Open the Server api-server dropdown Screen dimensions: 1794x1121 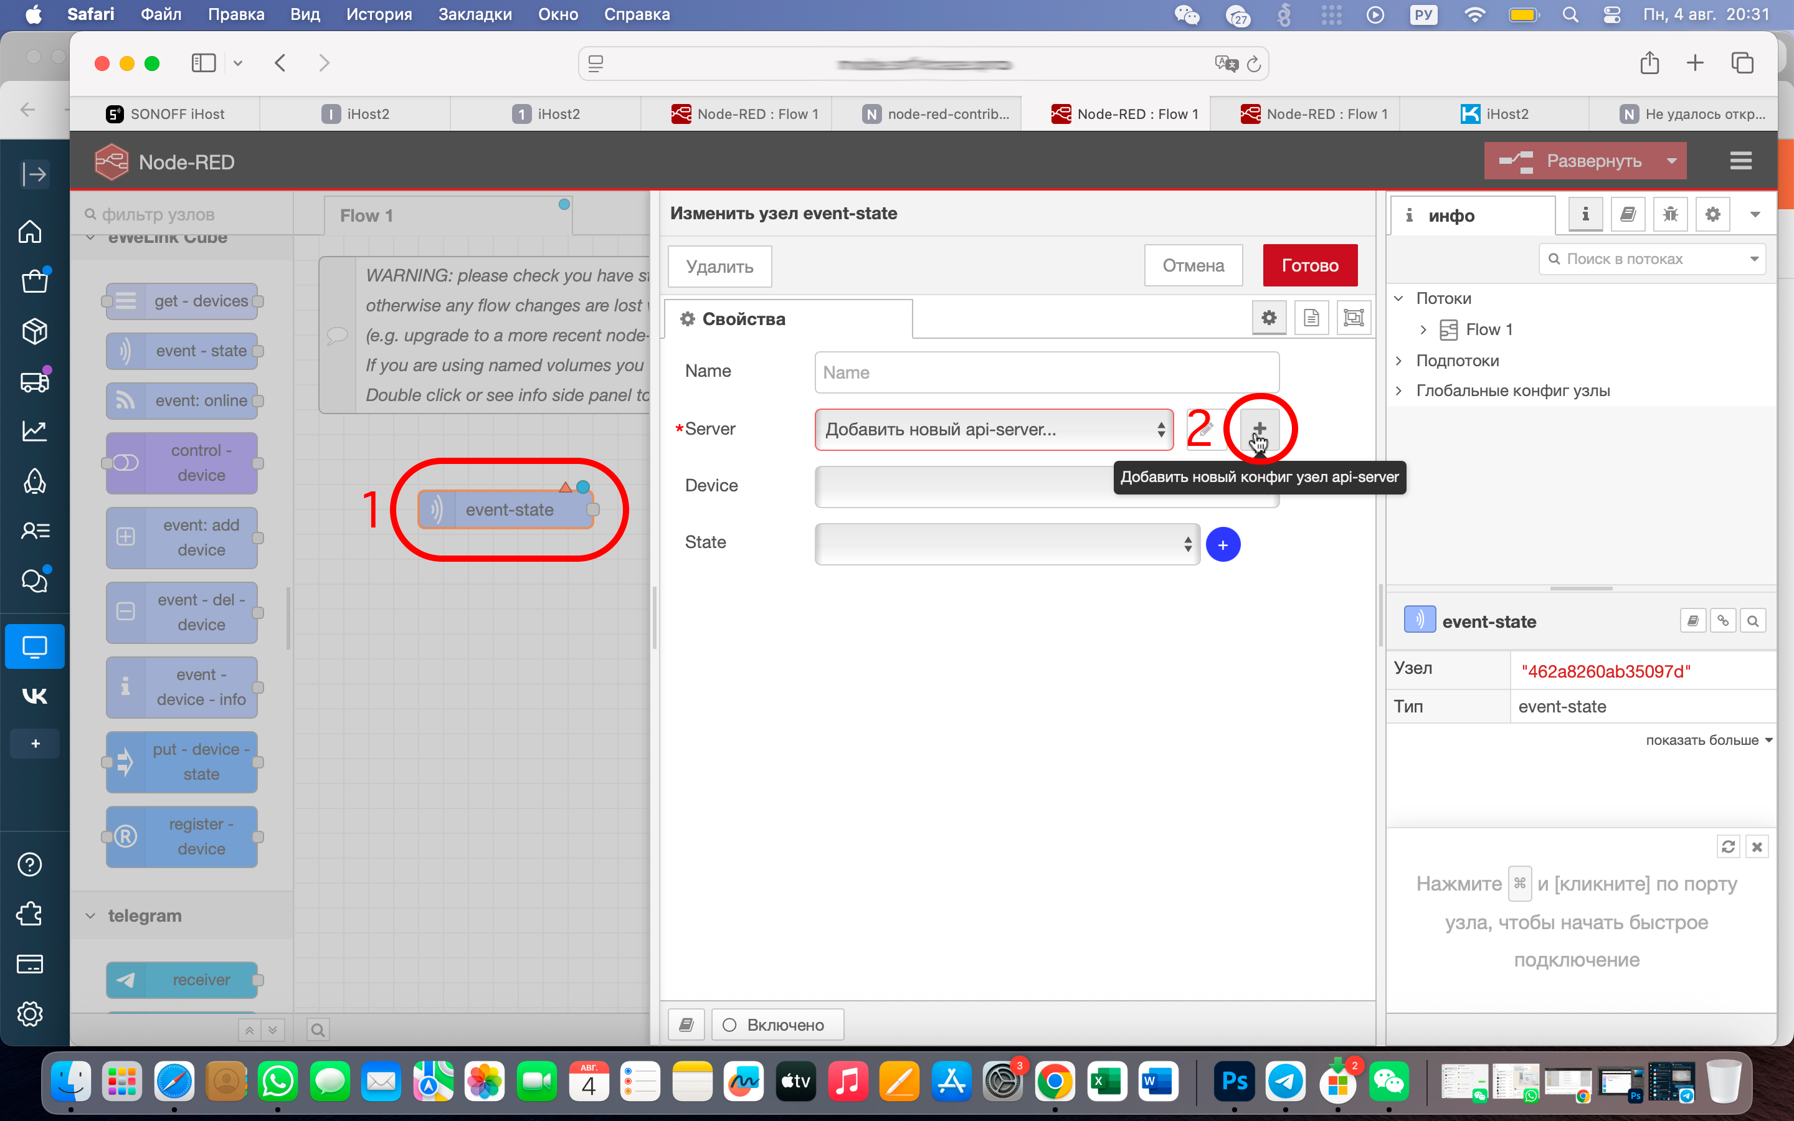[x=994, y=429]
